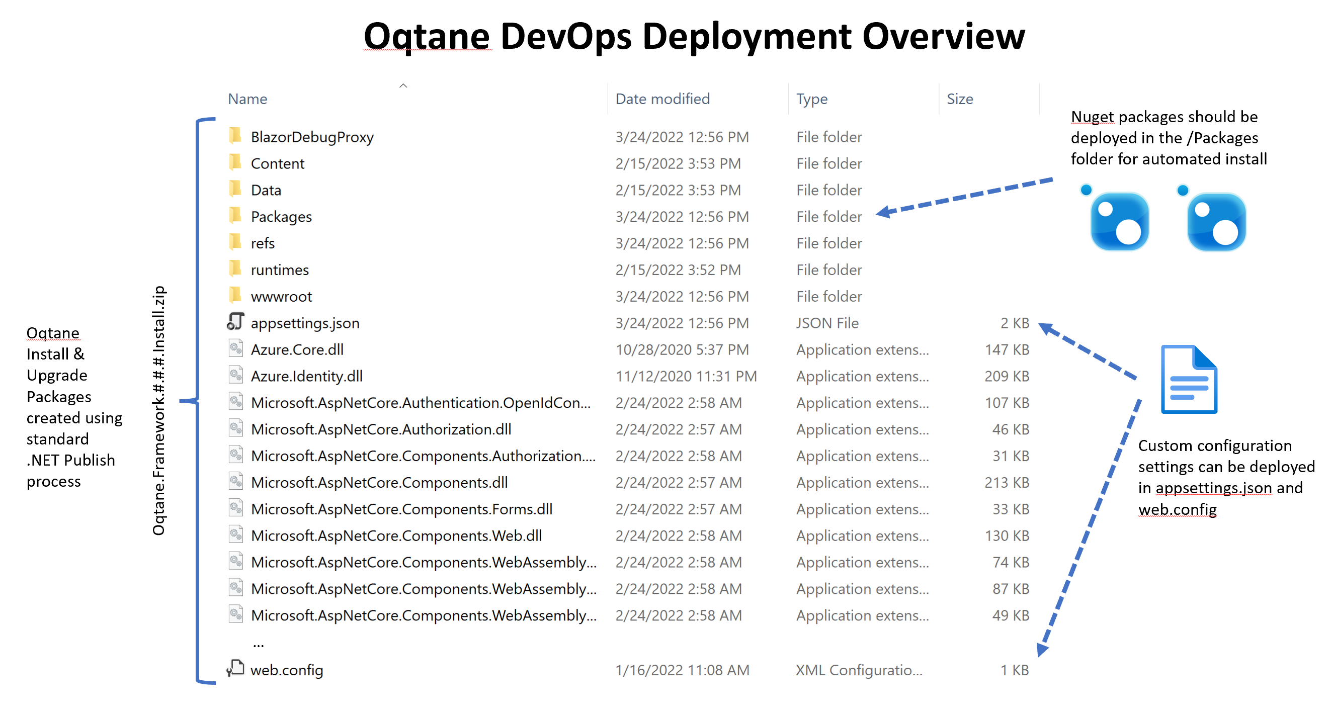
Task: Click the Microsoft.AspNetCore.Components.Web.dll file icon
Action: click(236, 535)
